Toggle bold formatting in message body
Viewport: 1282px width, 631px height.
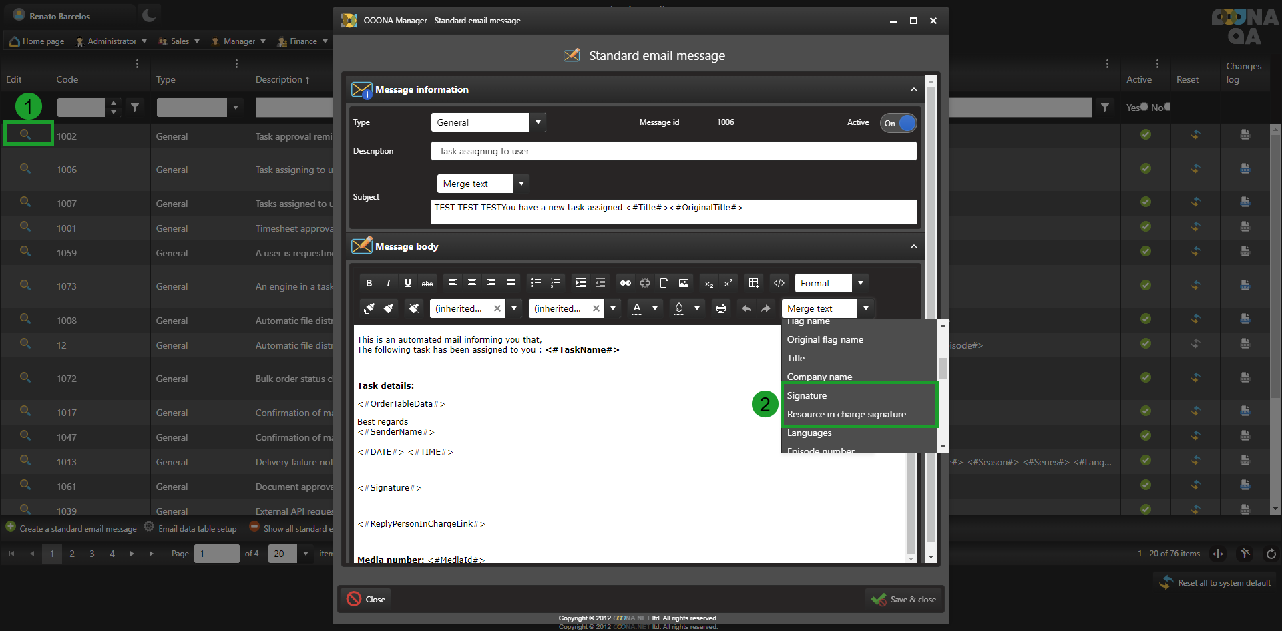point(369,283)
